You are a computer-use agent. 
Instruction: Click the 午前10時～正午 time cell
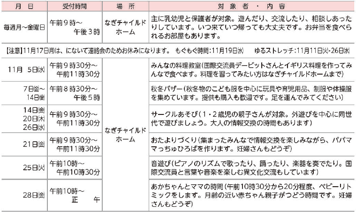pyautogui.click(x=75, y=195)
